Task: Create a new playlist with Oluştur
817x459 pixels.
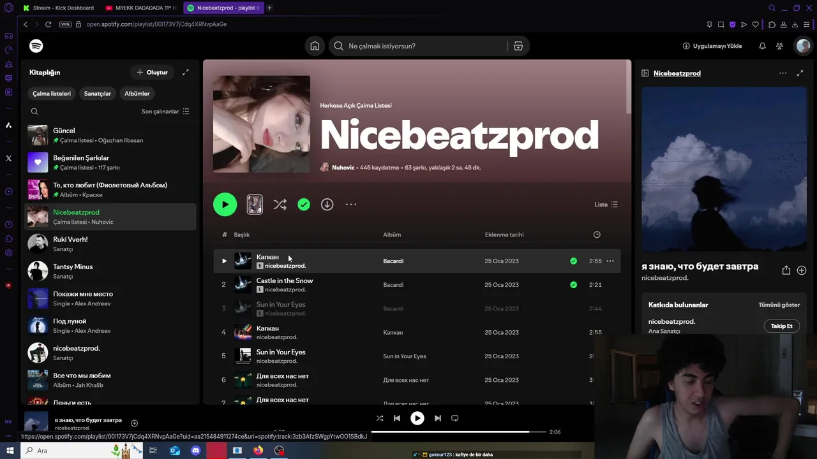Action: (152, 72)
